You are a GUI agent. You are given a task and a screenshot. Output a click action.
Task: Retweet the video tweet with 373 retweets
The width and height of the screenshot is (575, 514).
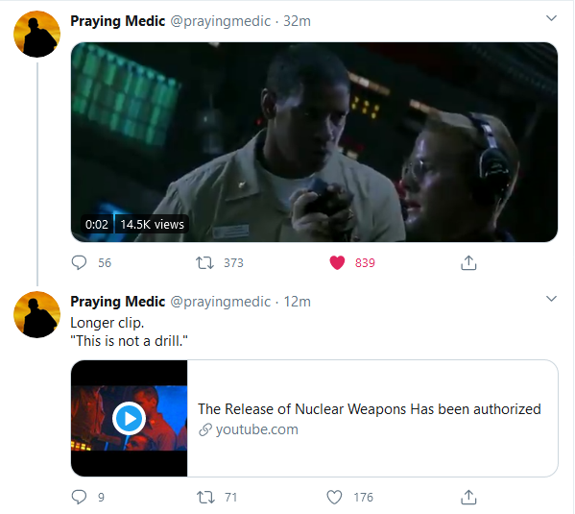[204, 263]
